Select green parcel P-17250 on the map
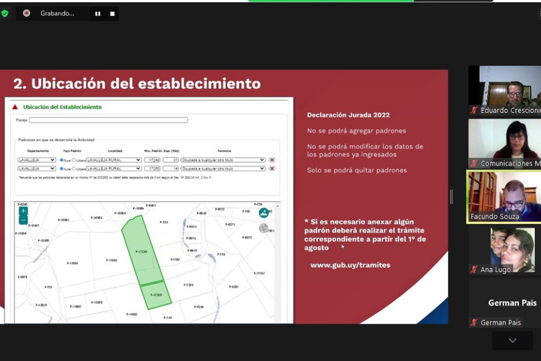The width and height of the screenshot is (541, 361). point(156,295)
